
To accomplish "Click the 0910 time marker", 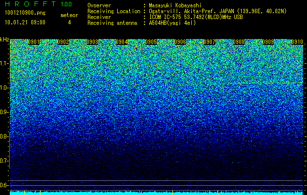I will pyautogui.click(x=297, y=42).
